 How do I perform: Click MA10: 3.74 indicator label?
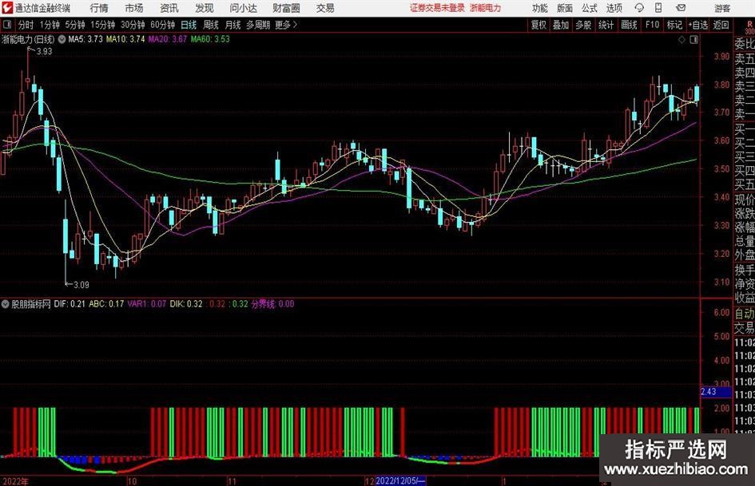click(x=125, y=39)
